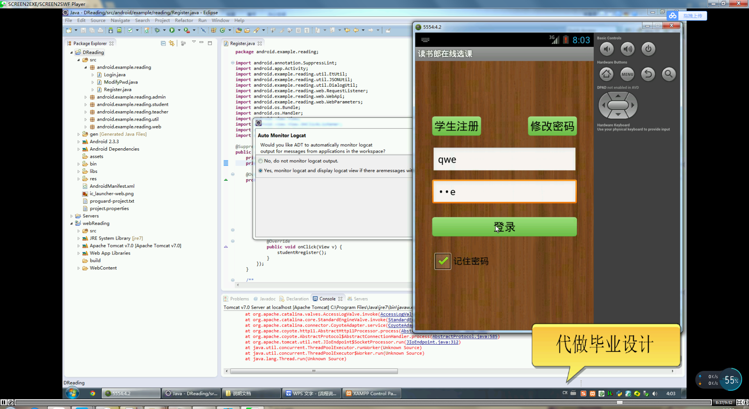This screenshot has height=409, width=749.
Task: Switch to the Servers tab
Action: (x=358, y=299)
